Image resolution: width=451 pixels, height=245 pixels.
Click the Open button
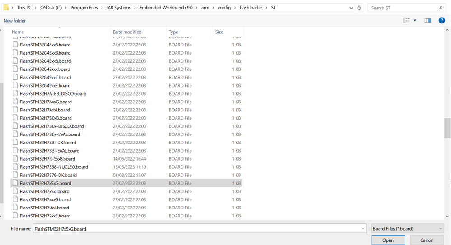[388, 240]
